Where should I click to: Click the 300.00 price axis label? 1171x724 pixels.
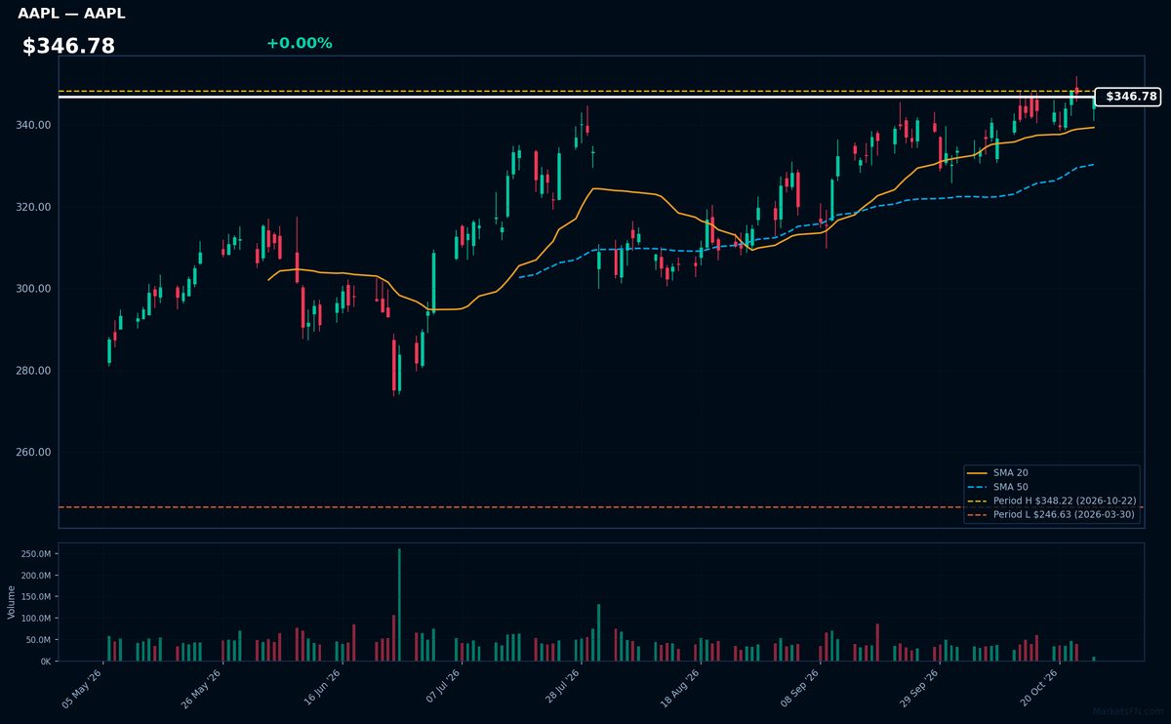(34, 289)
